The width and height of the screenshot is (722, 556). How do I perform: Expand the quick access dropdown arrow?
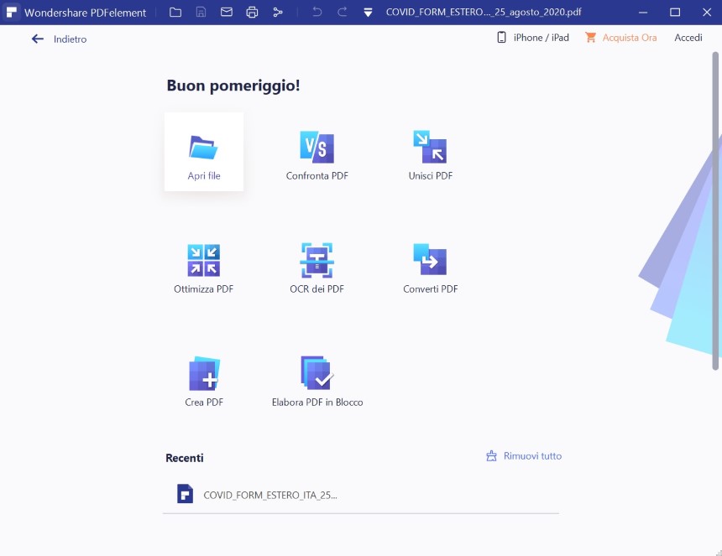[x=368, y=13]
